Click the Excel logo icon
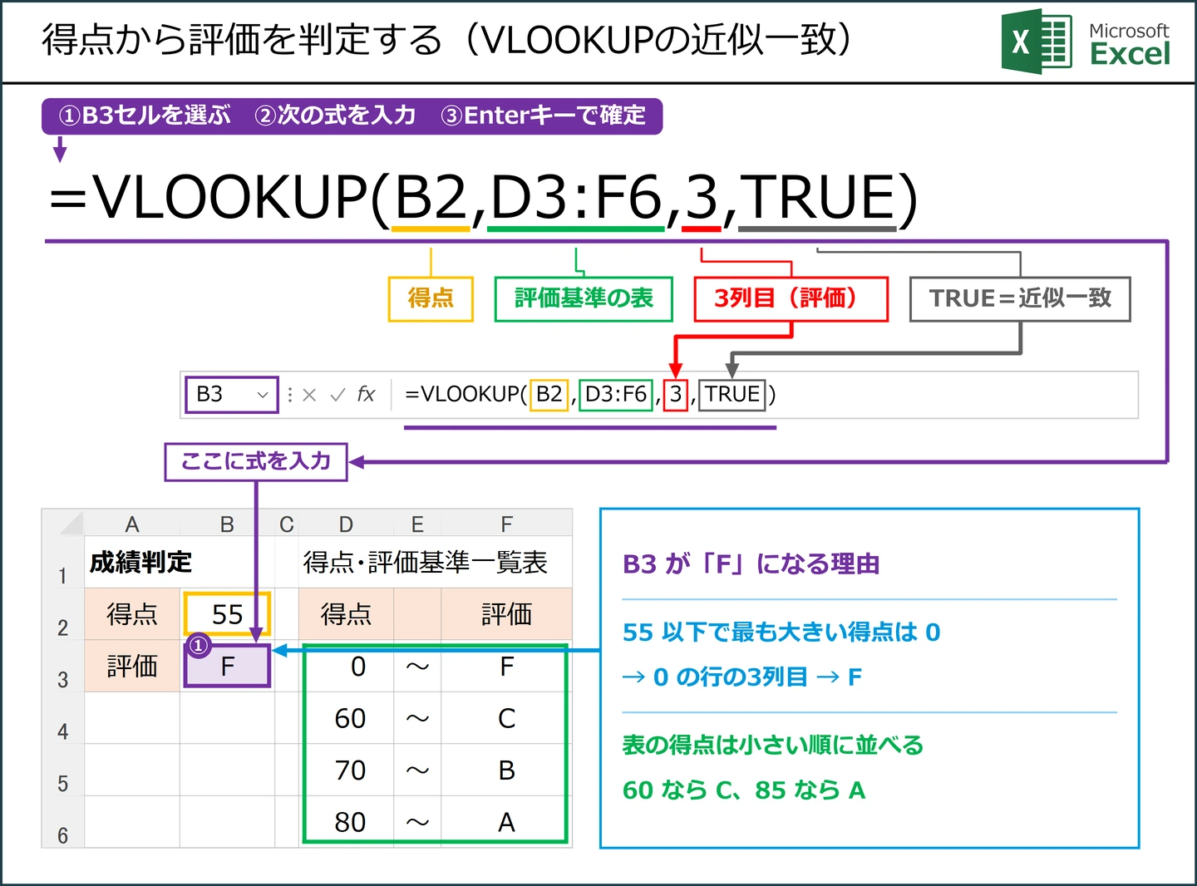The height and width of the screenshot is (886, 1197). [x=1036, y=42]
